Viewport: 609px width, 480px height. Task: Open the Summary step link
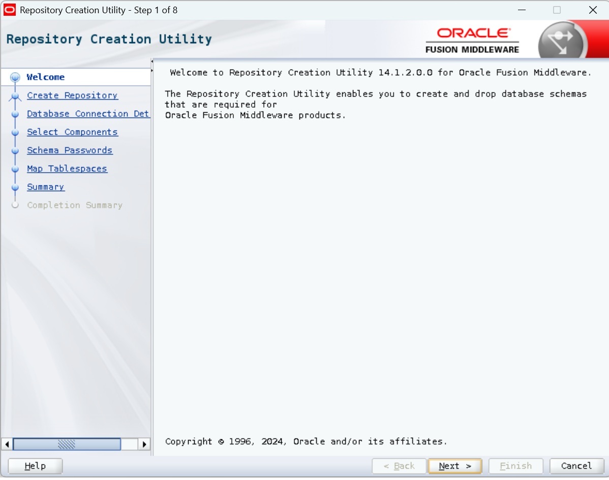(46, 186)
